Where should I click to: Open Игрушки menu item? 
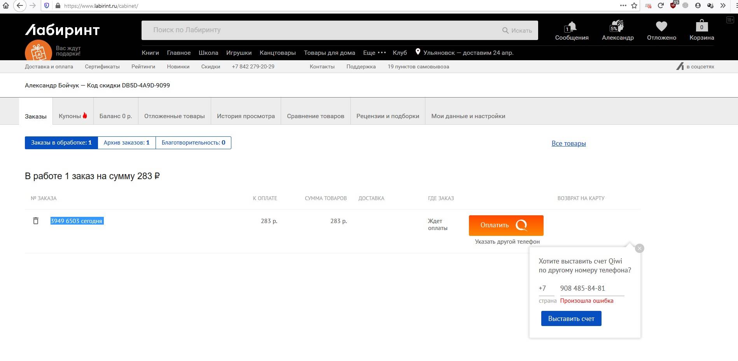click(239, 52)
